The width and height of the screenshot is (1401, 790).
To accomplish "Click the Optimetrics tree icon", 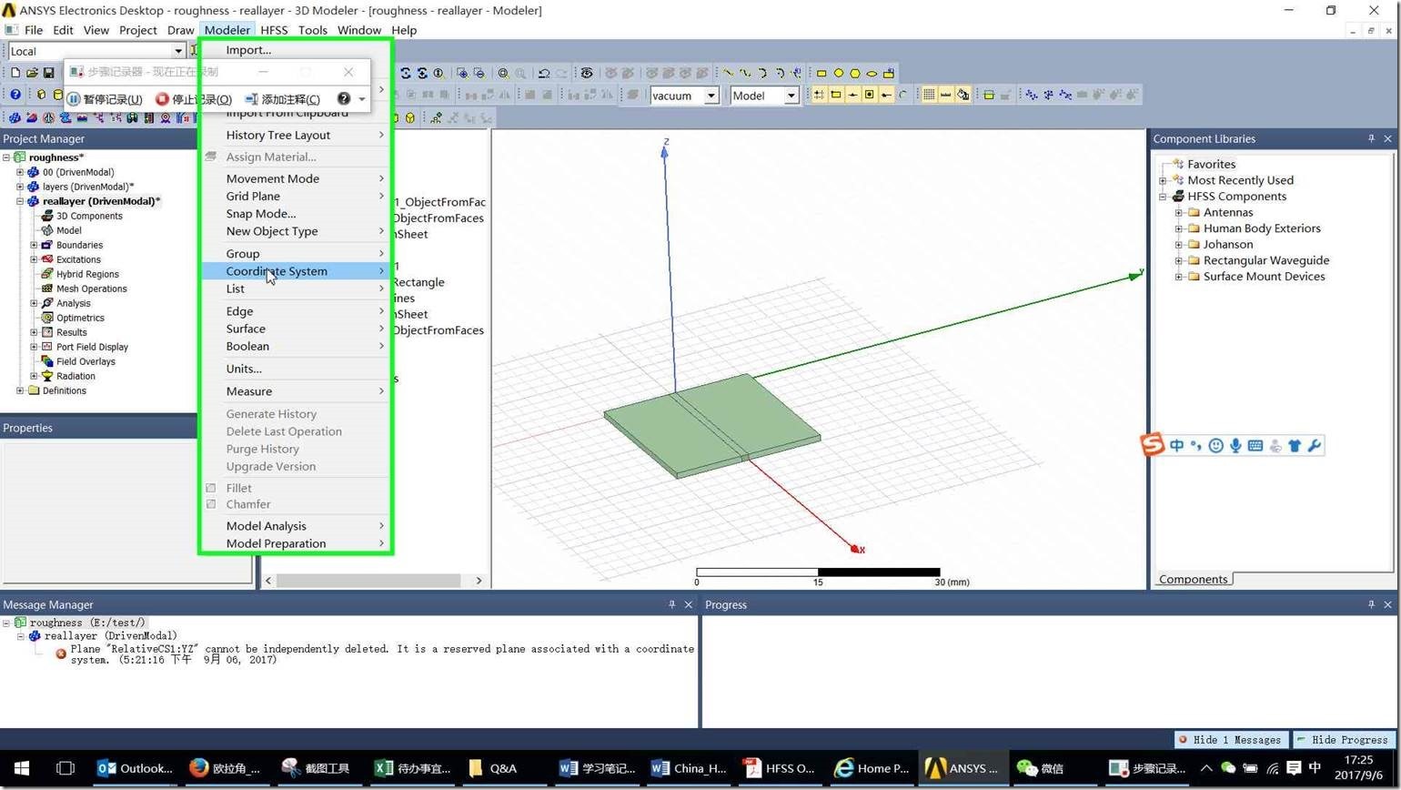I will [47, 318].
